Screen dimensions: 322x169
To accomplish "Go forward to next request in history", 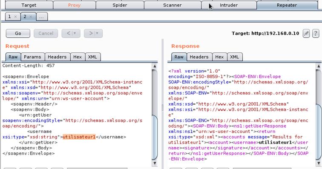I will 91,33.
